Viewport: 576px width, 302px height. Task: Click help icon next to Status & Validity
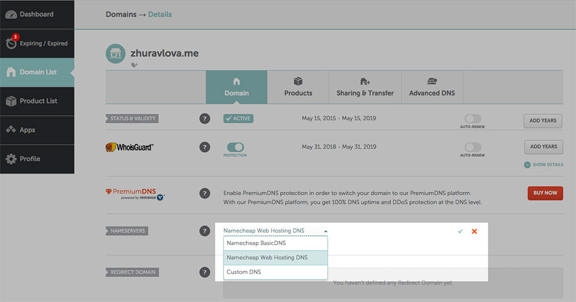[204, 119]
